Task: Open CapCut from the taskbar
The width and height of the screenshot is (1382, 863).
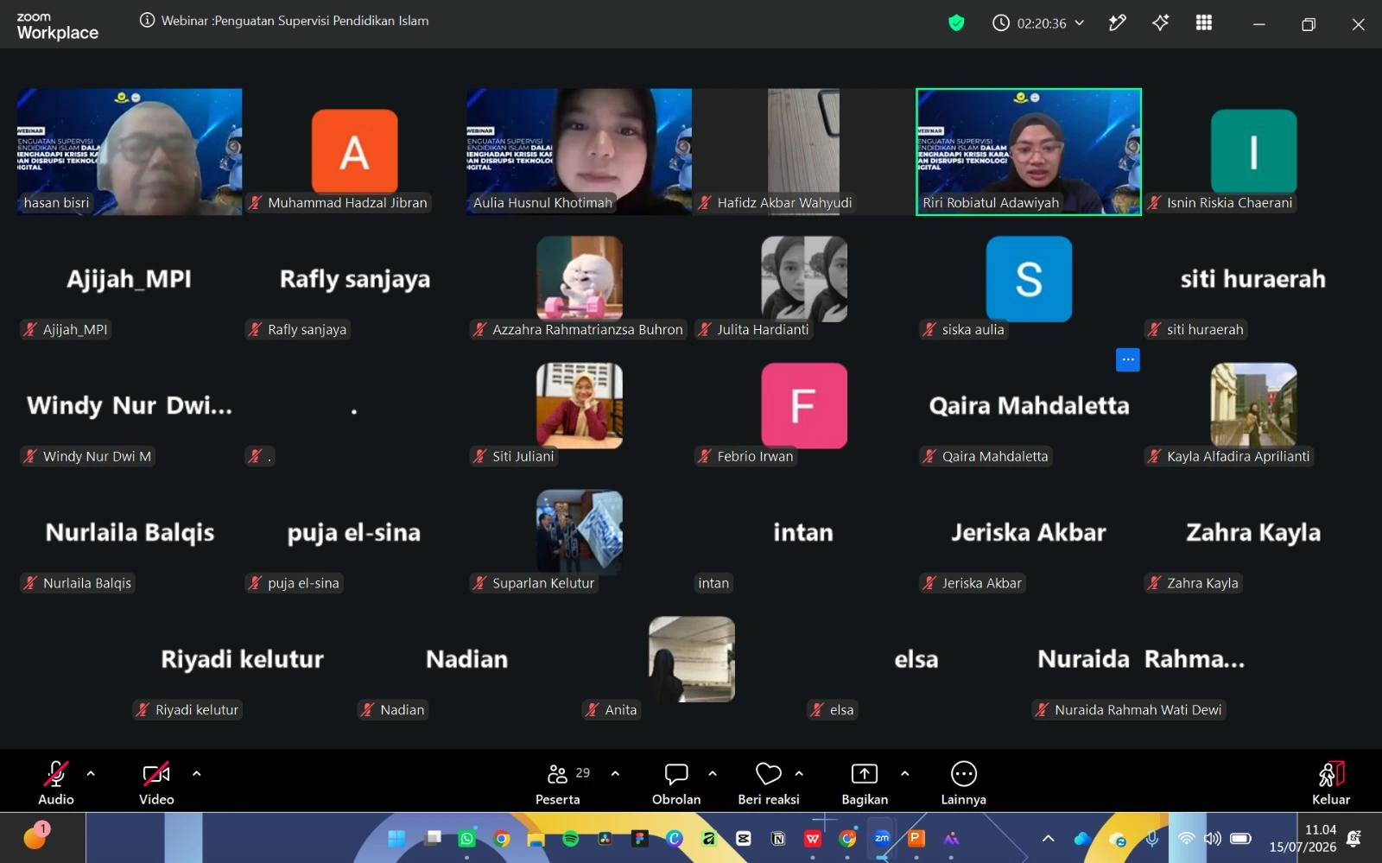Action: coord(744,838)
